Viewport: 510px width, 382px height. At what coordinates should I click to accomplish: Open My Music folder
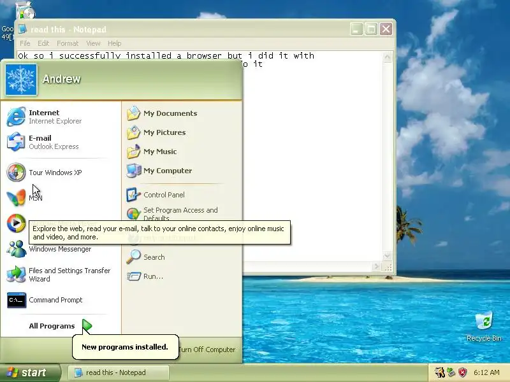coord(182,152)
